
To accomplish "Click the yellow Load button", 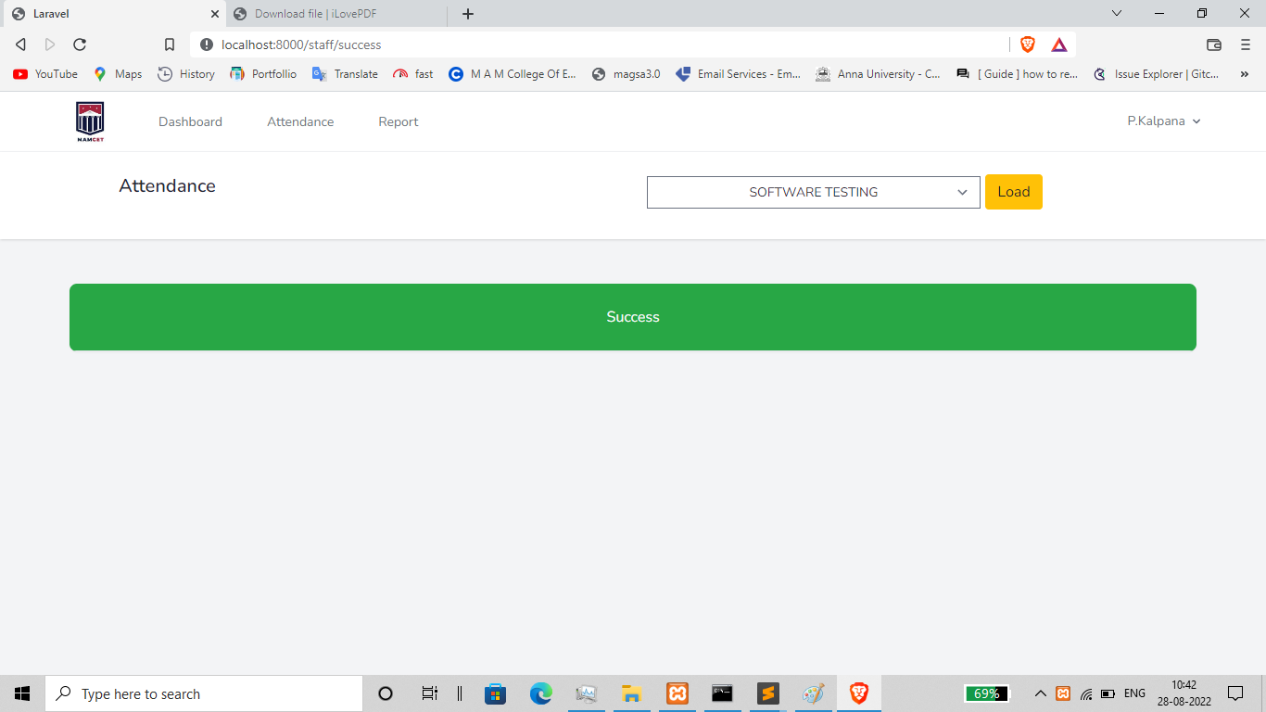I will [x=1014, y=192].
